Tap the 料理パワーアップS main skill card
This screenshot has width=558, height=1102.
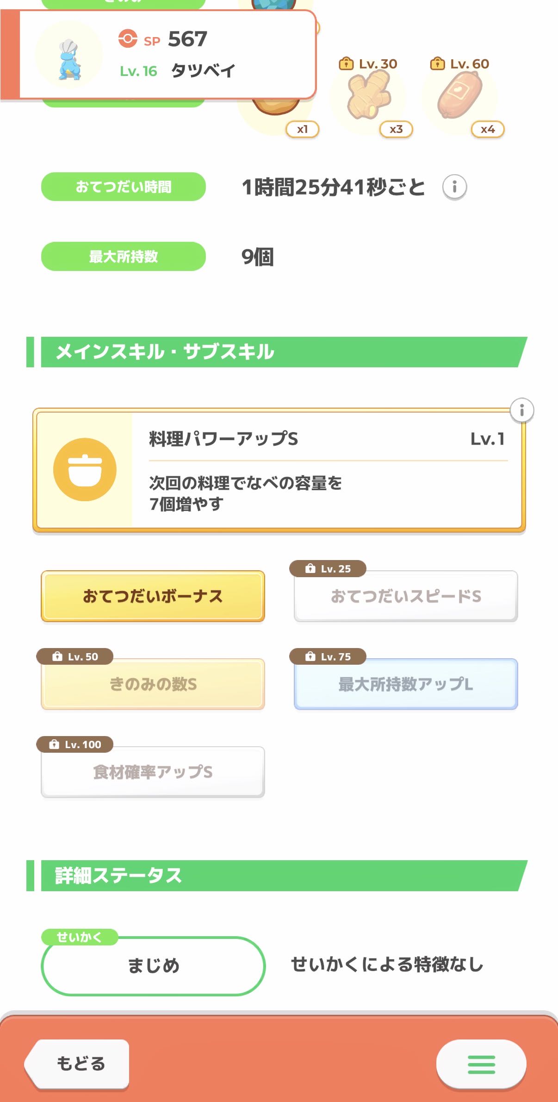324,470
